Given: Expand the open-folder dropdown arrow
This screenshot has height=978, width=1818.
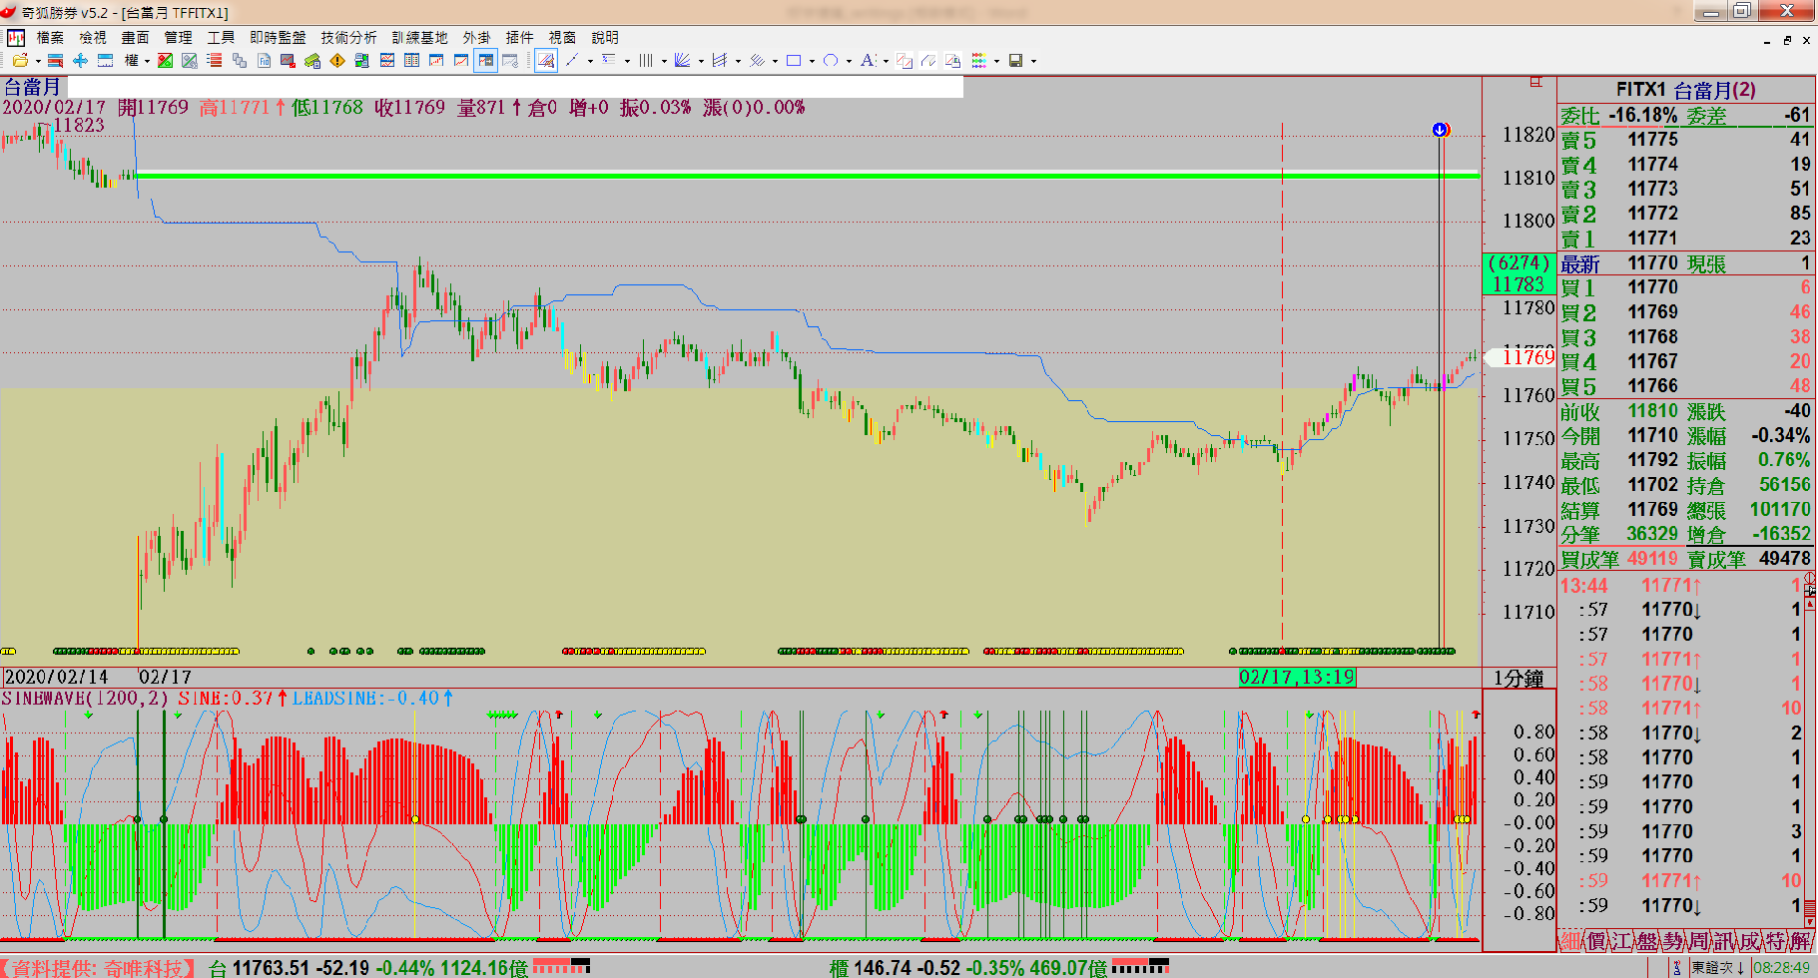Looking at the screenshot, I should 38,61.
